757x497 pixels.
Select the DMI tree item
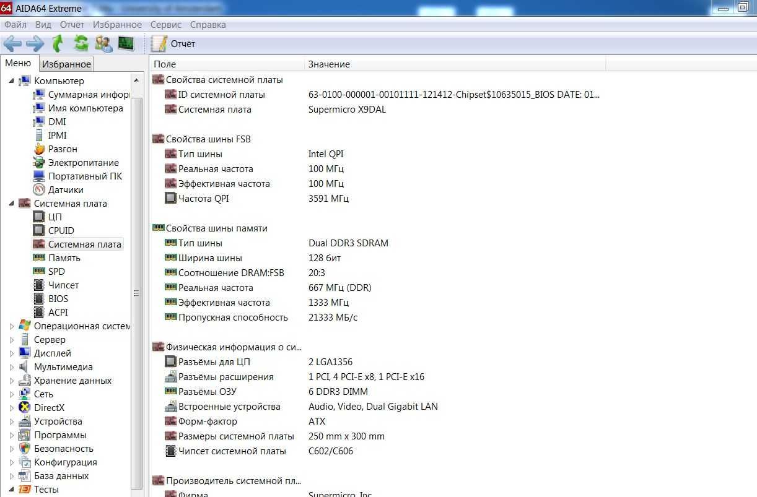pyautogui.click(x=57, y=121)
